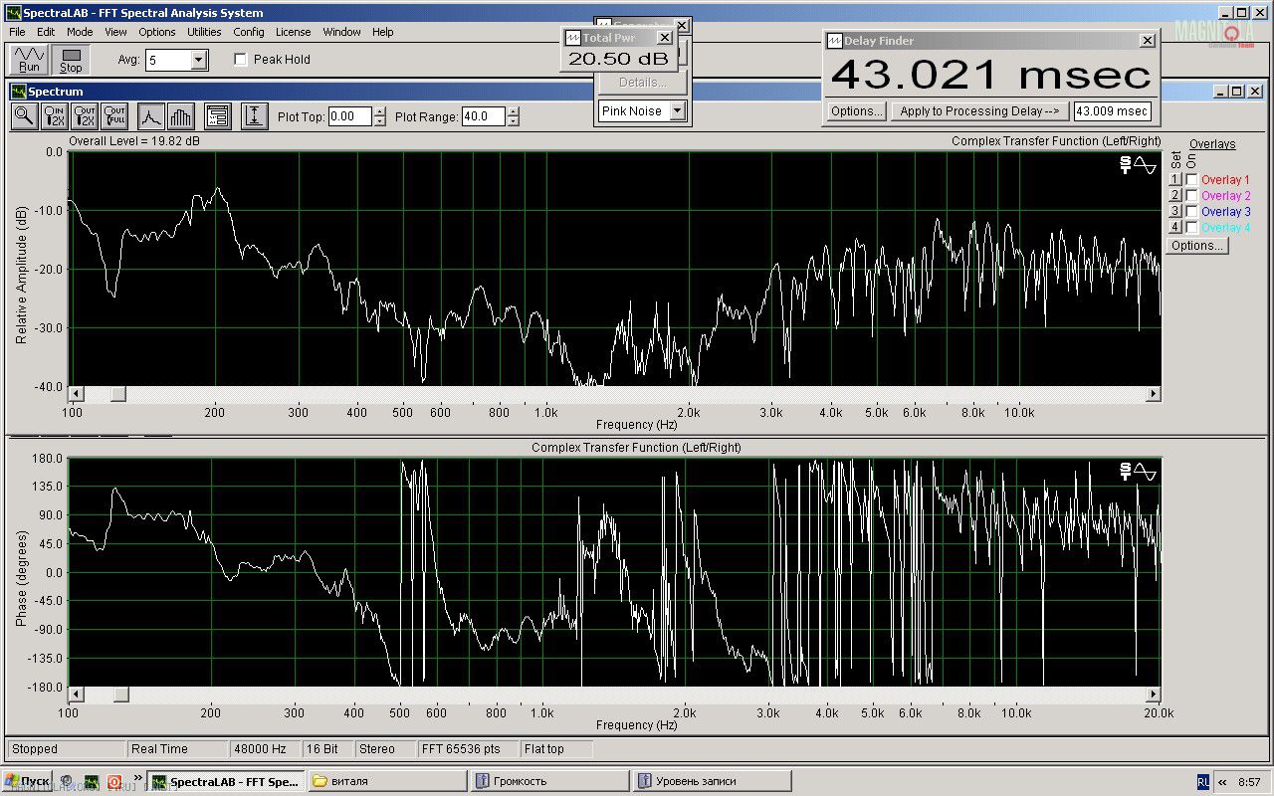The width and height of the screenshot is (1274, 796).
Task: Click the magnifier zoom tool icon
Action: 25,116
